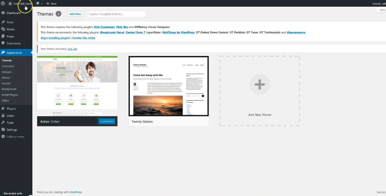Click the Tools wrench icon
Viewport: 386px width, 196px height.
(x=3, y=122)
